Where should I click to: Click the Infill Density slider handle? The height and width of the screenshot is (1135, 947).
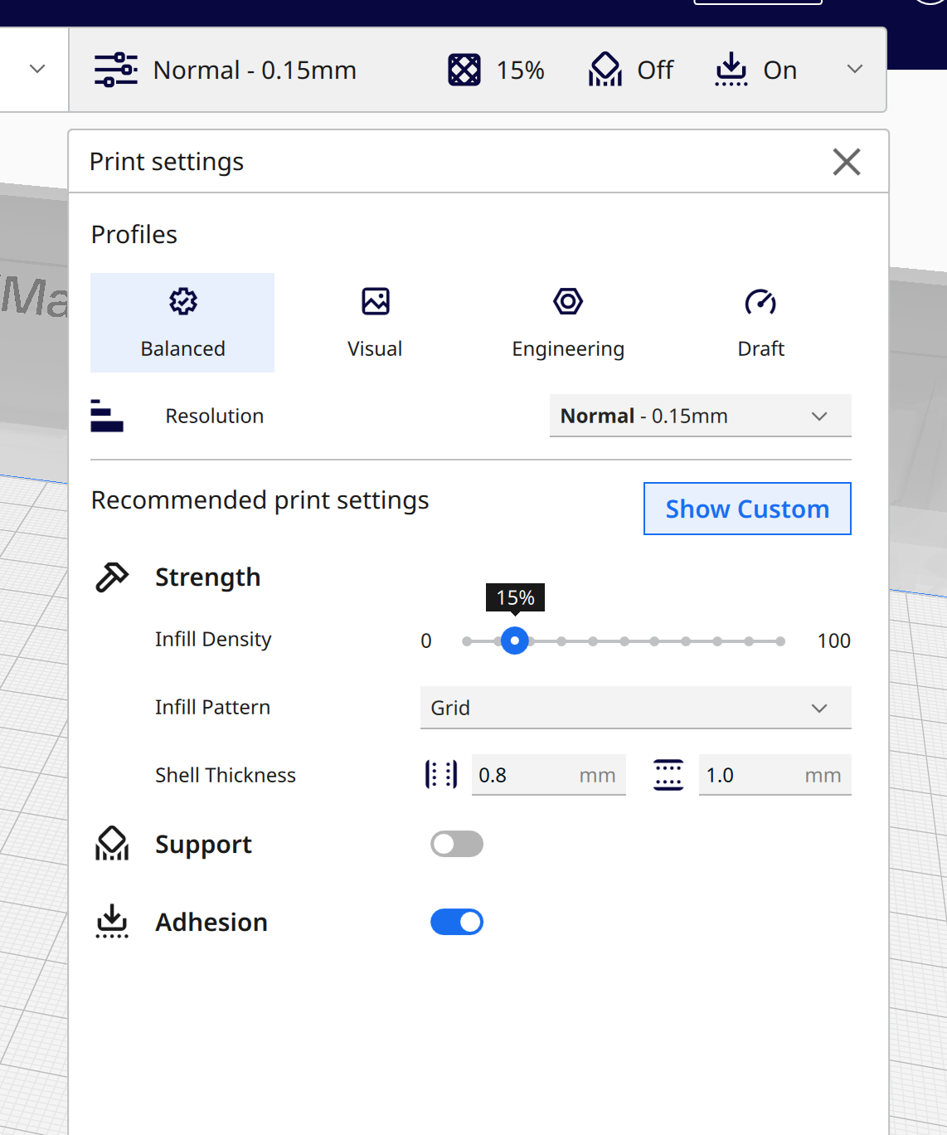pyautogui.click(x=515, y=641)
